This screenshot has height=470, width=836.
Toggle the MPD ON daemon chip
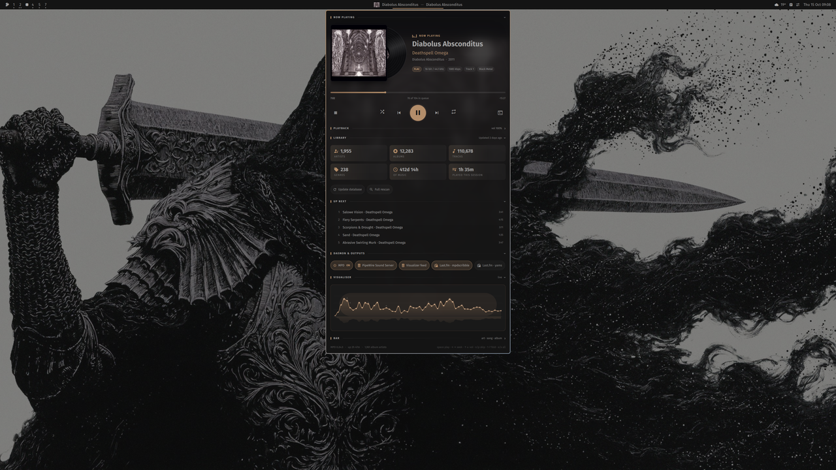click(342, 265)
